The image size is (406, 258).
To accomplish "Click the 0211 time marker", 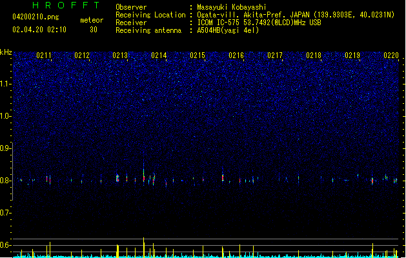I will 44,55.
